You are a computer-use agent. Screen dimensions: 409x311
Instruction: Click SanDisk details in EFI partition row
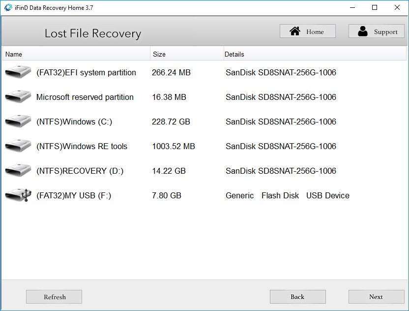pos(281,72)
